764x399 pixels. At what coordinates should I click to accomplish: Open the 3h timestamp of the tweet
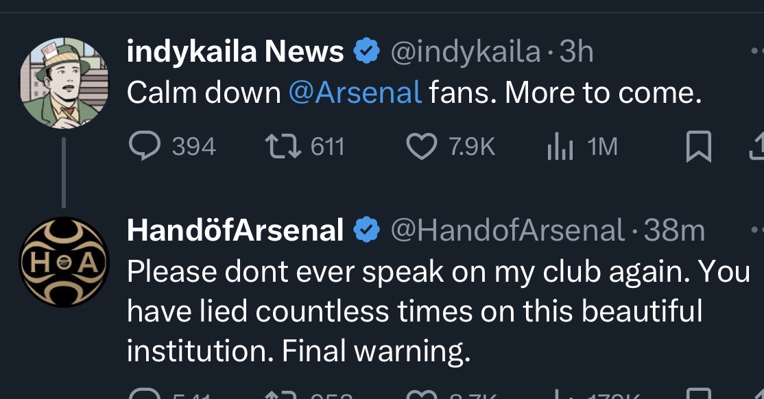576,52
